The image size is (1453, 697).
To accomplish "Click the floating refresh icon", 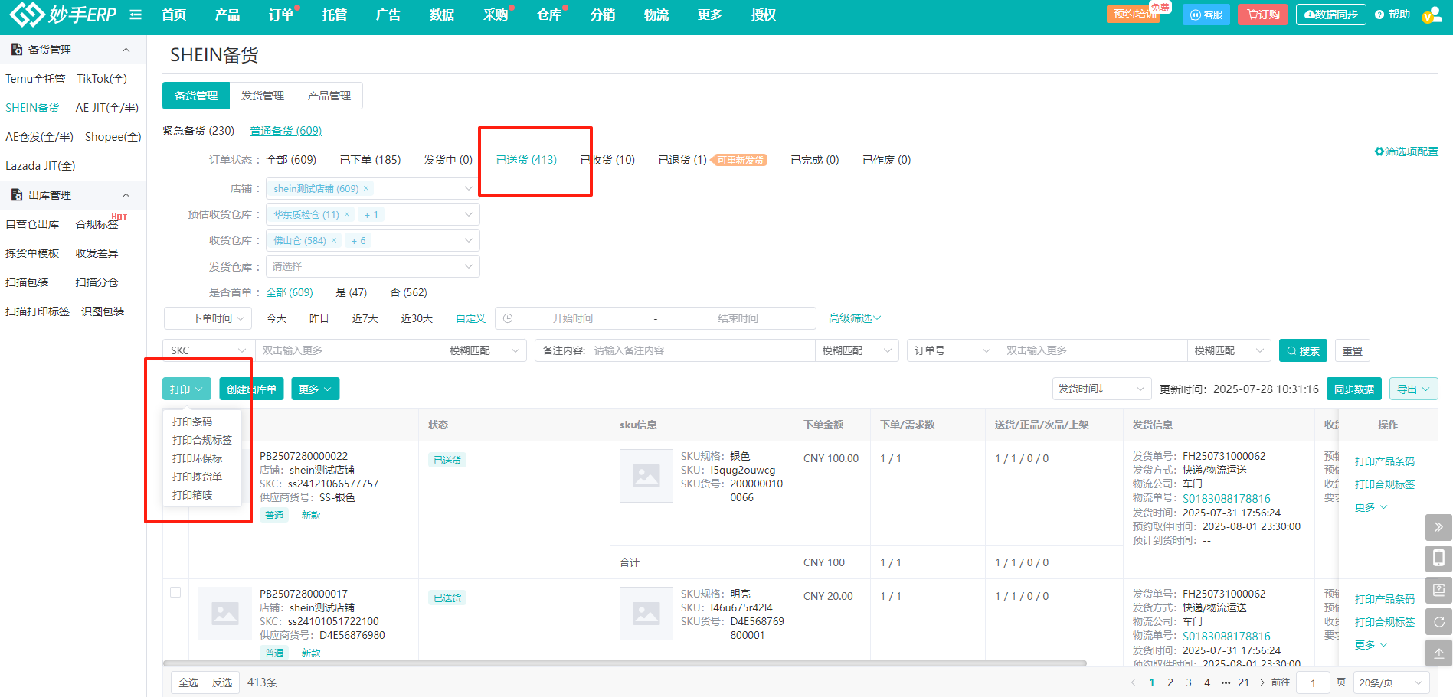I will coord(1438,621).
